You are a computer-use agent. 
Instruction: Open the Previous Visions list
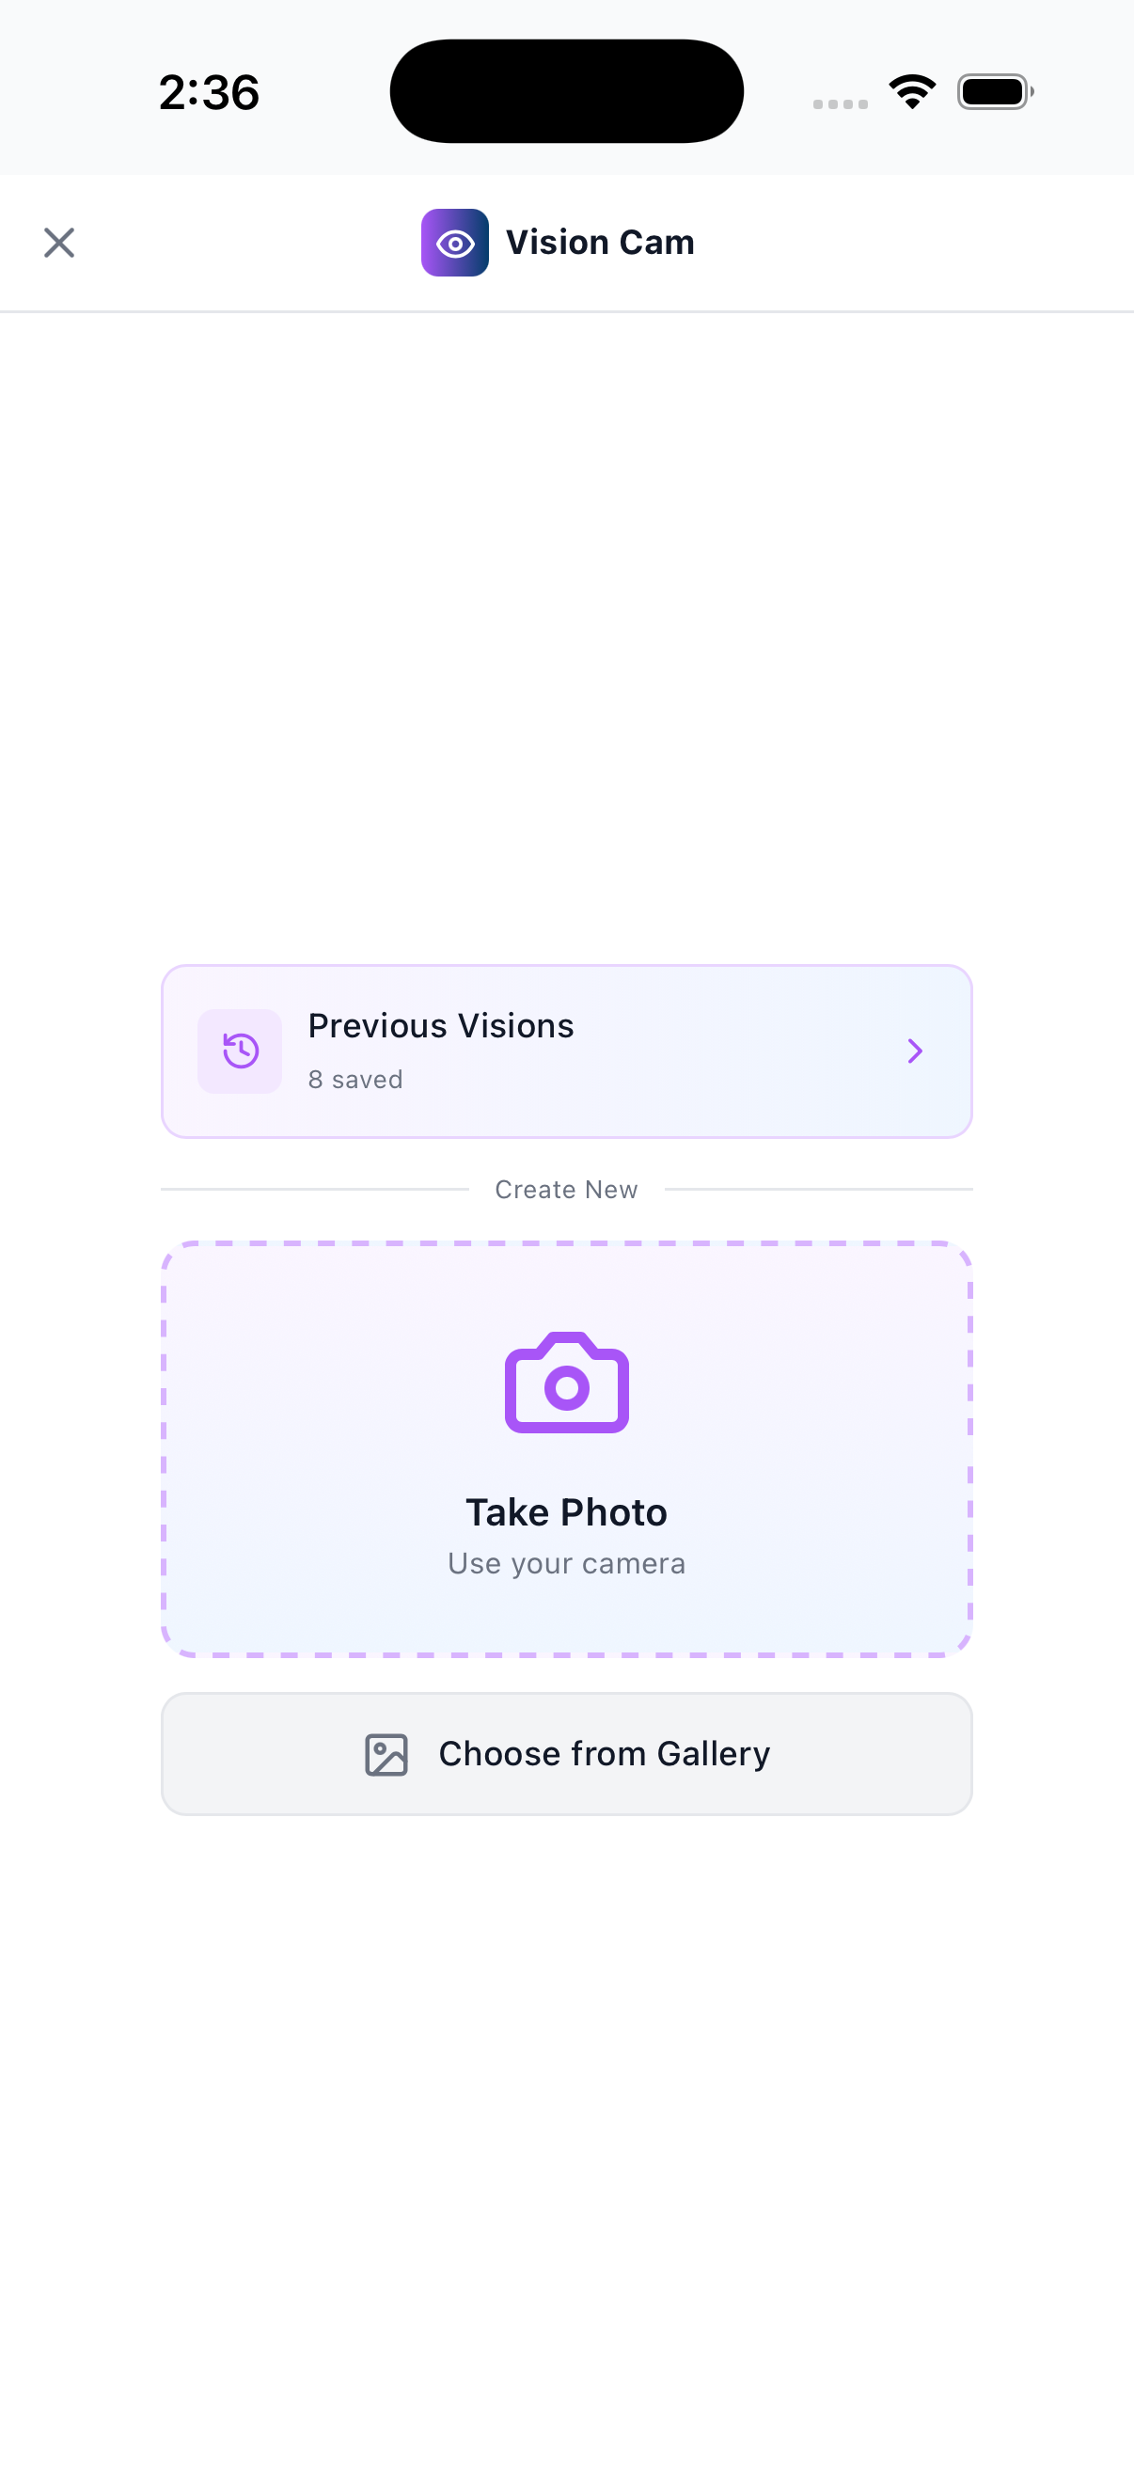click(x=566, y=1051)
